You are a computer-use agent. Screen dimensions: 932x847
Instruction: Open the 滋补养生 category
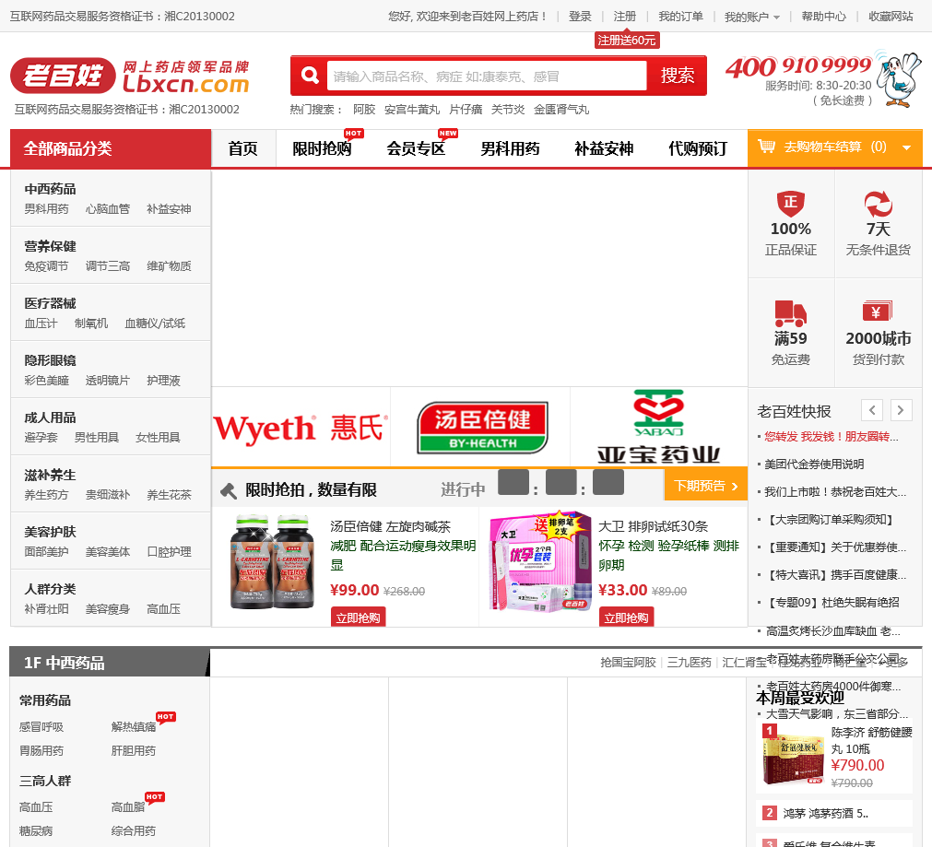(x=50, y=475)
